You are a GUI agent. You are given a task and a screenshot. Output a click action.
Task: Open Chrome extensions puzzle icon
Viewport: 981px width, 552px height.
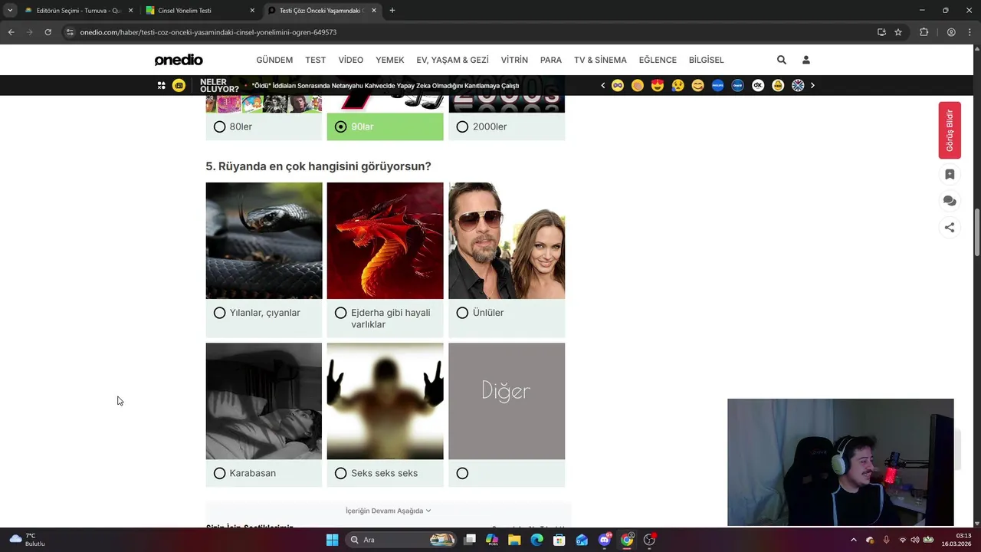tap(924, 32)
